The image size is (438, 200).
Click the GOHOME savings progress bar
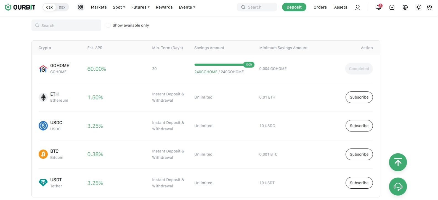[224, 65]
